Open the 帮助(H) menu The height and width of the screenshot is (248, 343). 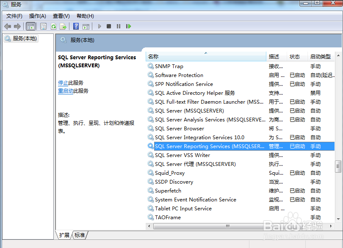point(85,16)
